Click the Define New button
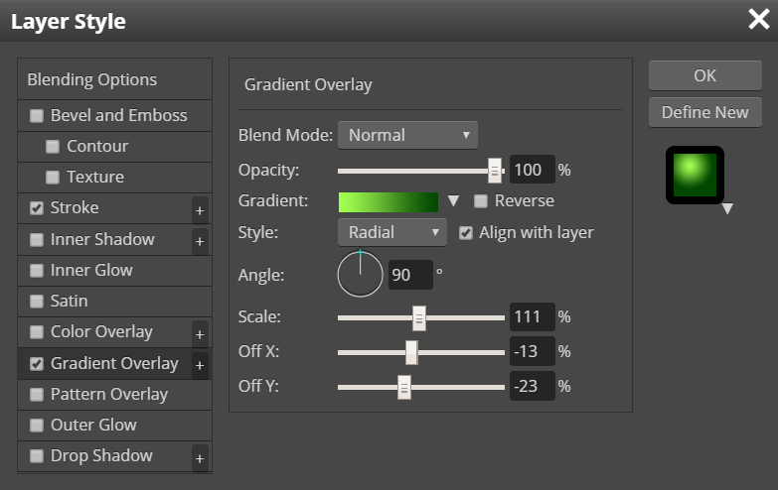Image resolution: width=778 pixels, height=490 pixels. [704, 112]
